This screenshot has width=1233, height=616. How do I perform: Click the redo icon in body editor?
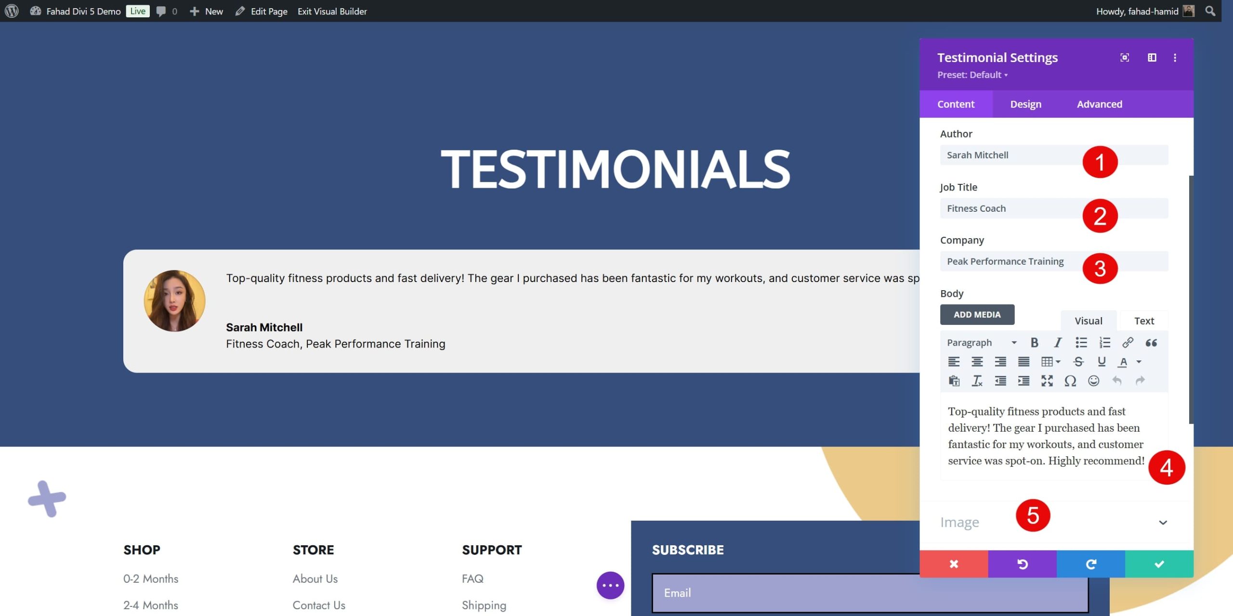tap(1140, 380)
